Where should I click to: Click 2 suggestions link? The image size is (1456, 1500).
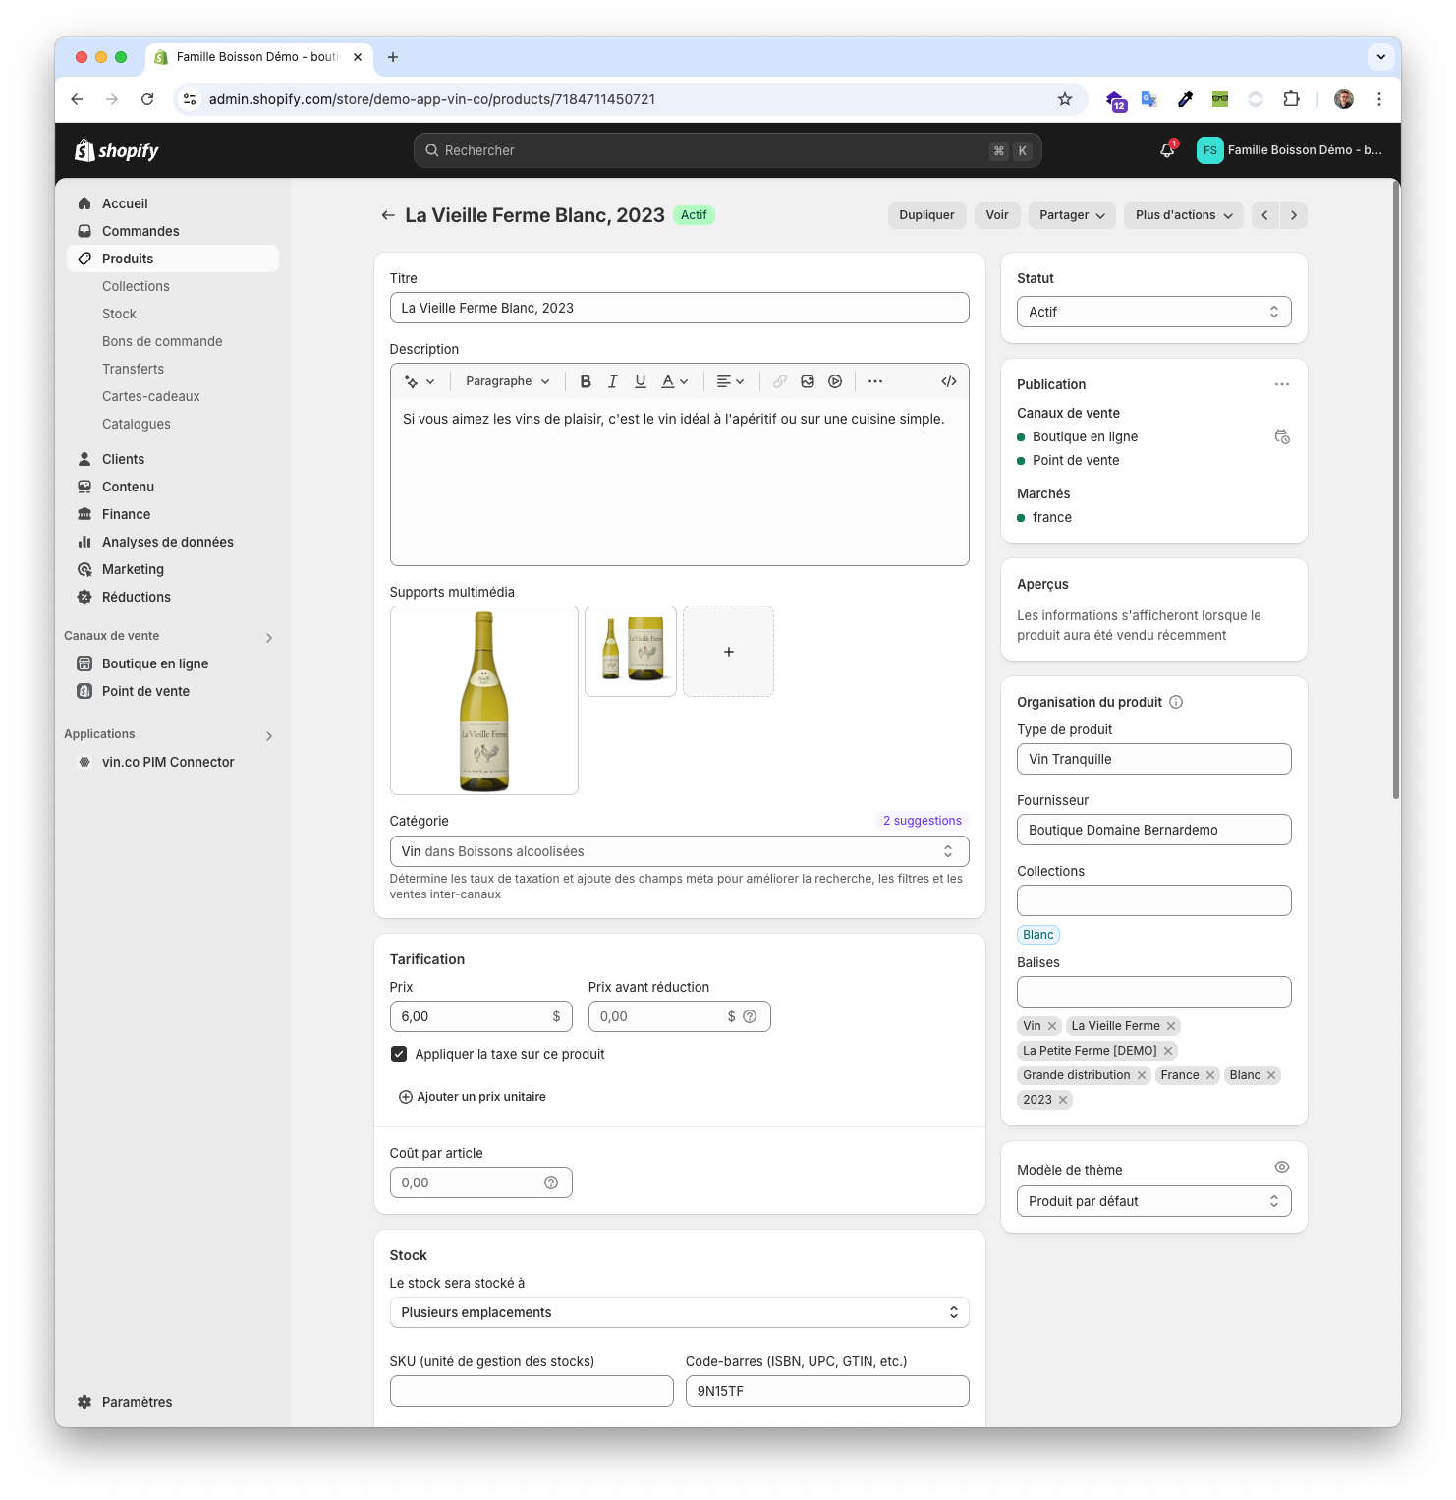pos(922,821)
